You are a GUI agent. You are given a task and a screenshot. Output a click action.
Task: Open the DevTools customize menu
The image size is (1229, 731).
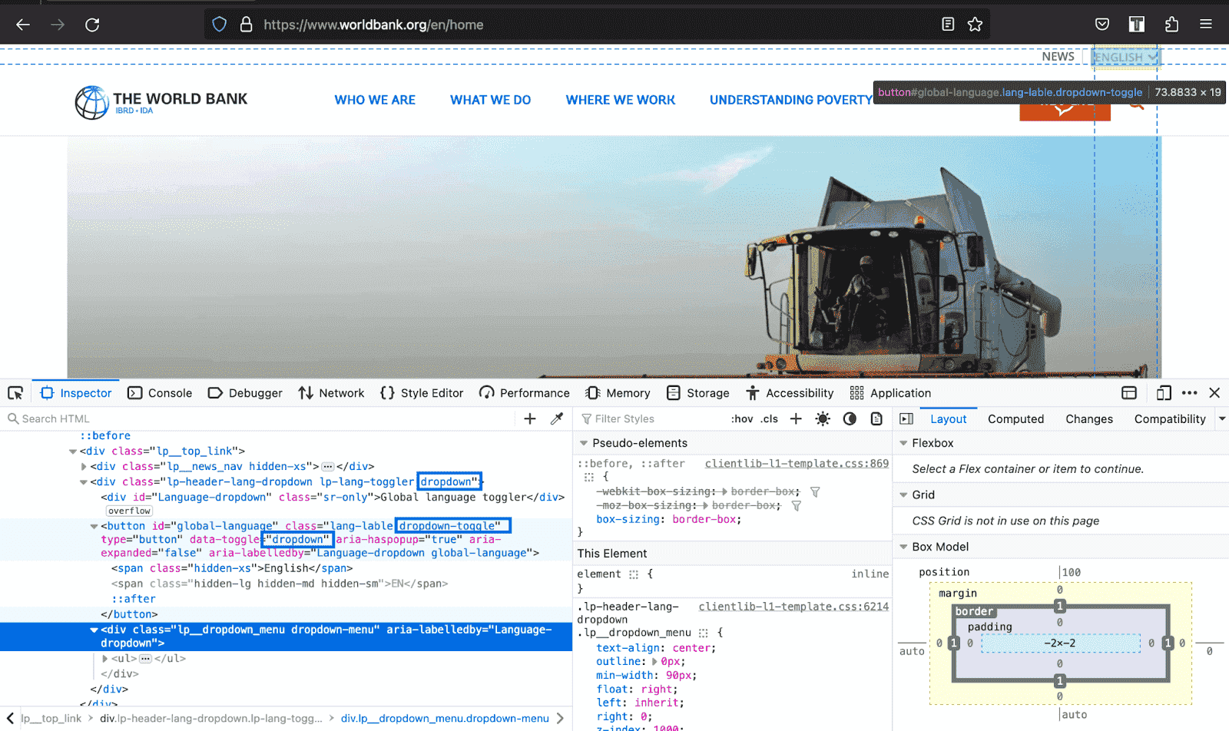(1189, 392)
